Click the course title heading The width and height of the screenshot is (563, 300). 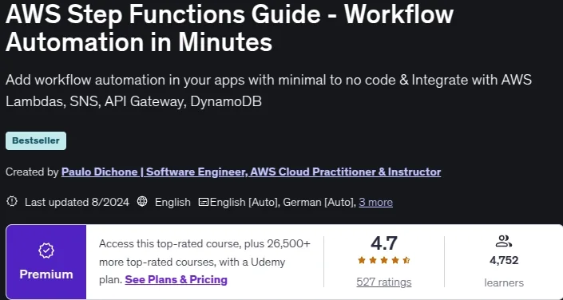click(230, 29)
